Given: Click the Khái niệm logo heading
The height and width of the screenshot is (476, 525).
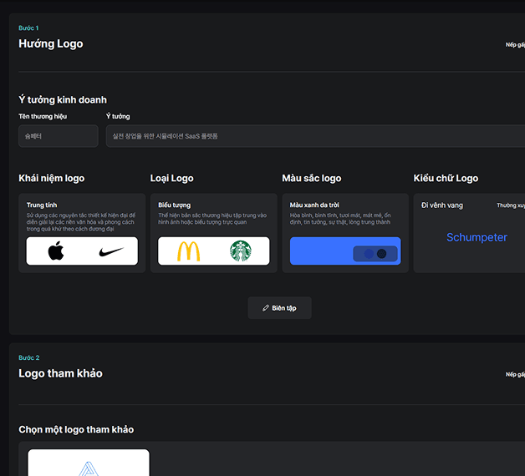Looking at the screenshot, I should [x=52, y=178].
